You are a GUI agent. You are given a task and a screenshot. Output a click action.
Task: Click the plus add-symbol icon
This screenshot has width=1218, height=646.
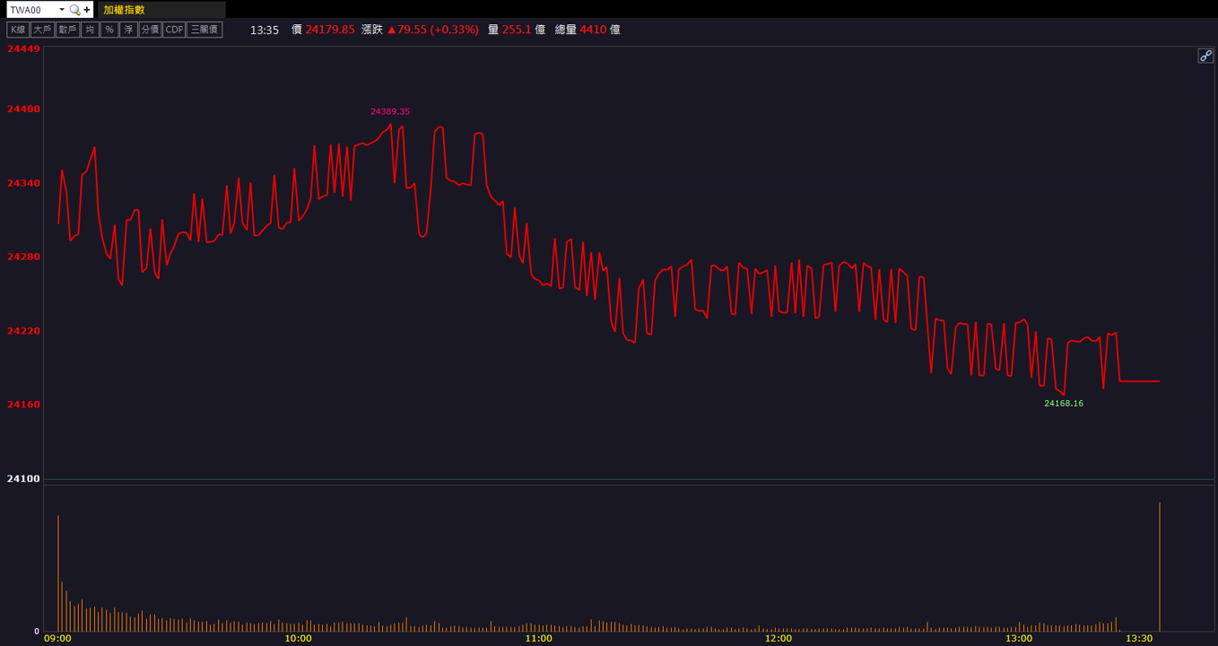87,10
